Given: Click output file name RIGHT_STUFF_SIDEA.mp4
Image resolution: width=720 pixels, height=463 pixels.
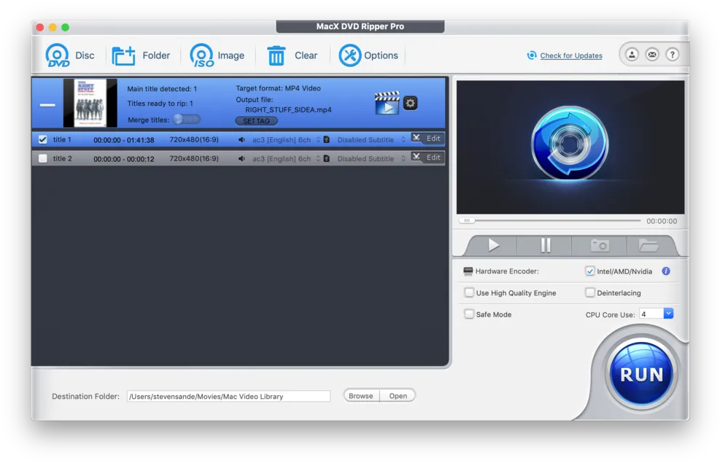Looking at the screenshot, I should point(288,109).
